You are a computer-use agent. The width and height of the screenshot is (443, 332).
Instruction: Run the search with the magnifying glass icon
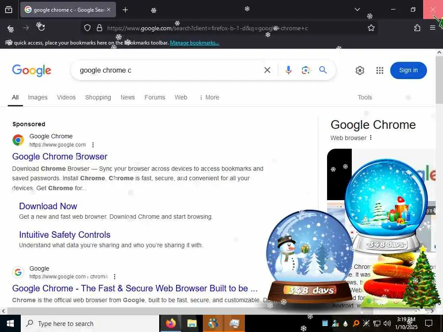pos(323,70)
